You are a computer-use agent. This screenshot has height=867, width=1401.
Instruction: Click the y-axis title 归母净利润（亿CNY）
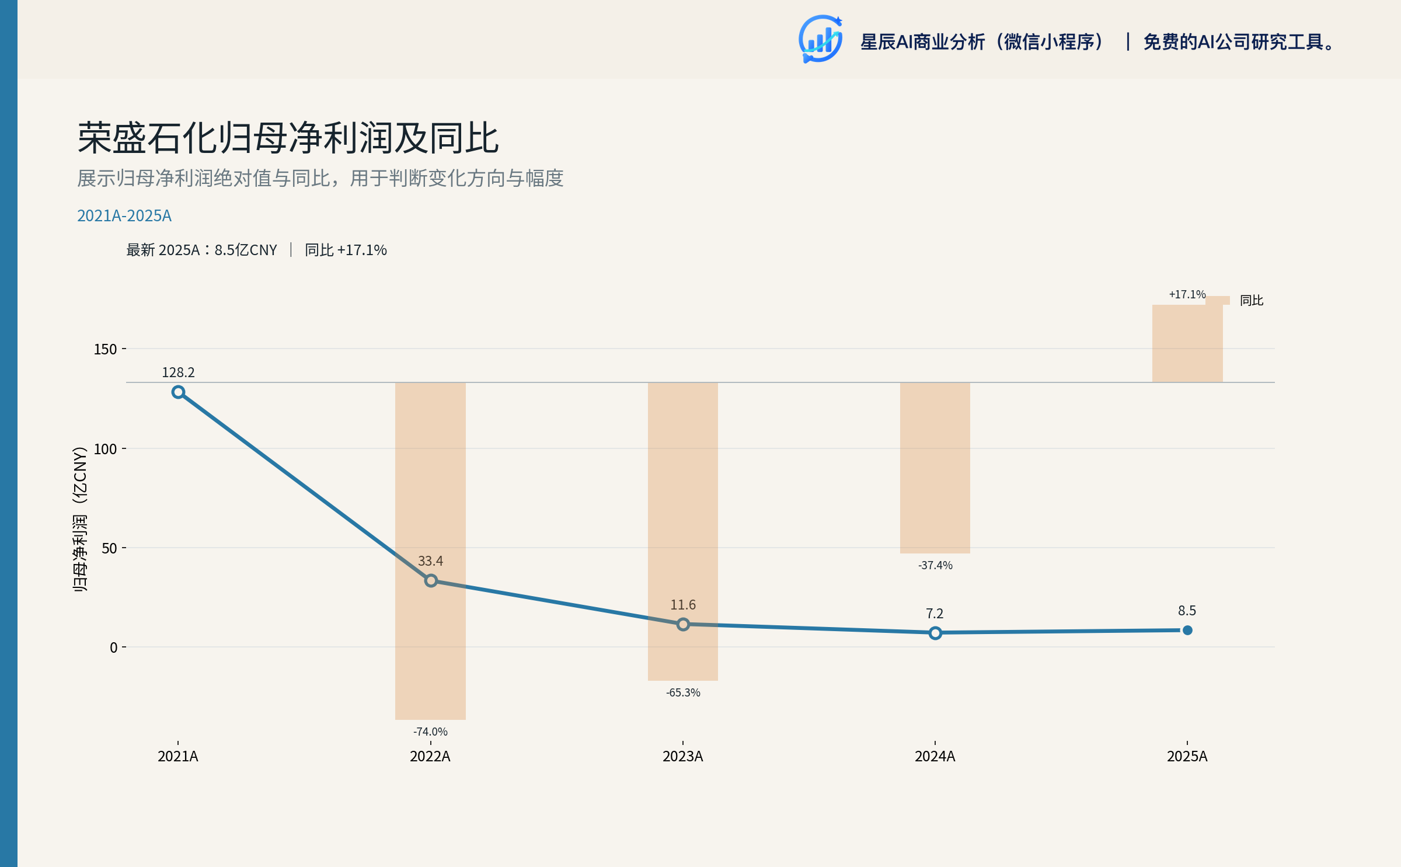(x=80, y=519)
